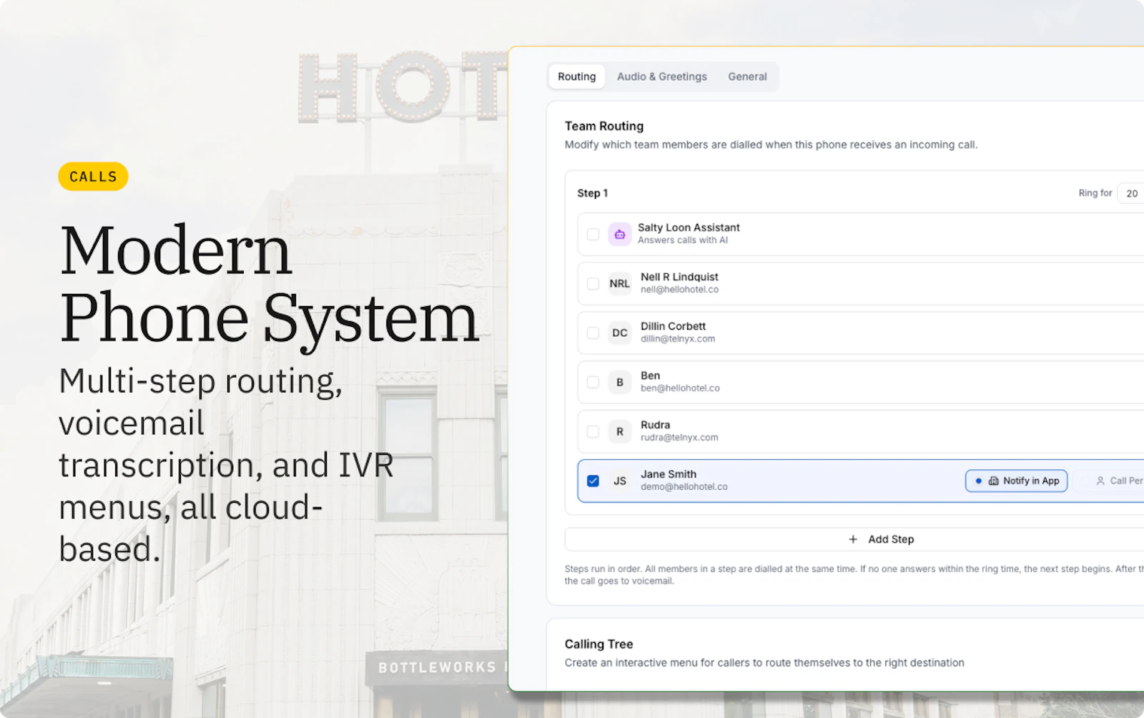The width and height of the screenshot is (1144, 718).
Task: Click the Team Routing heading
Action: [x=604, y=126]
